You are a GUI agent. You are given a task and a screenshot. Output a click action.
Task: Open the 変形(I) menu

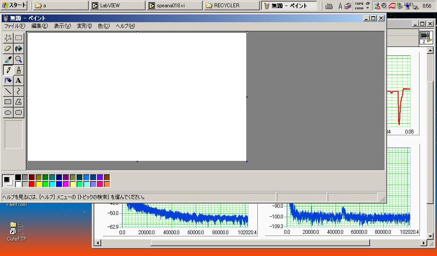pyautogui.click(x=84, y=26)
